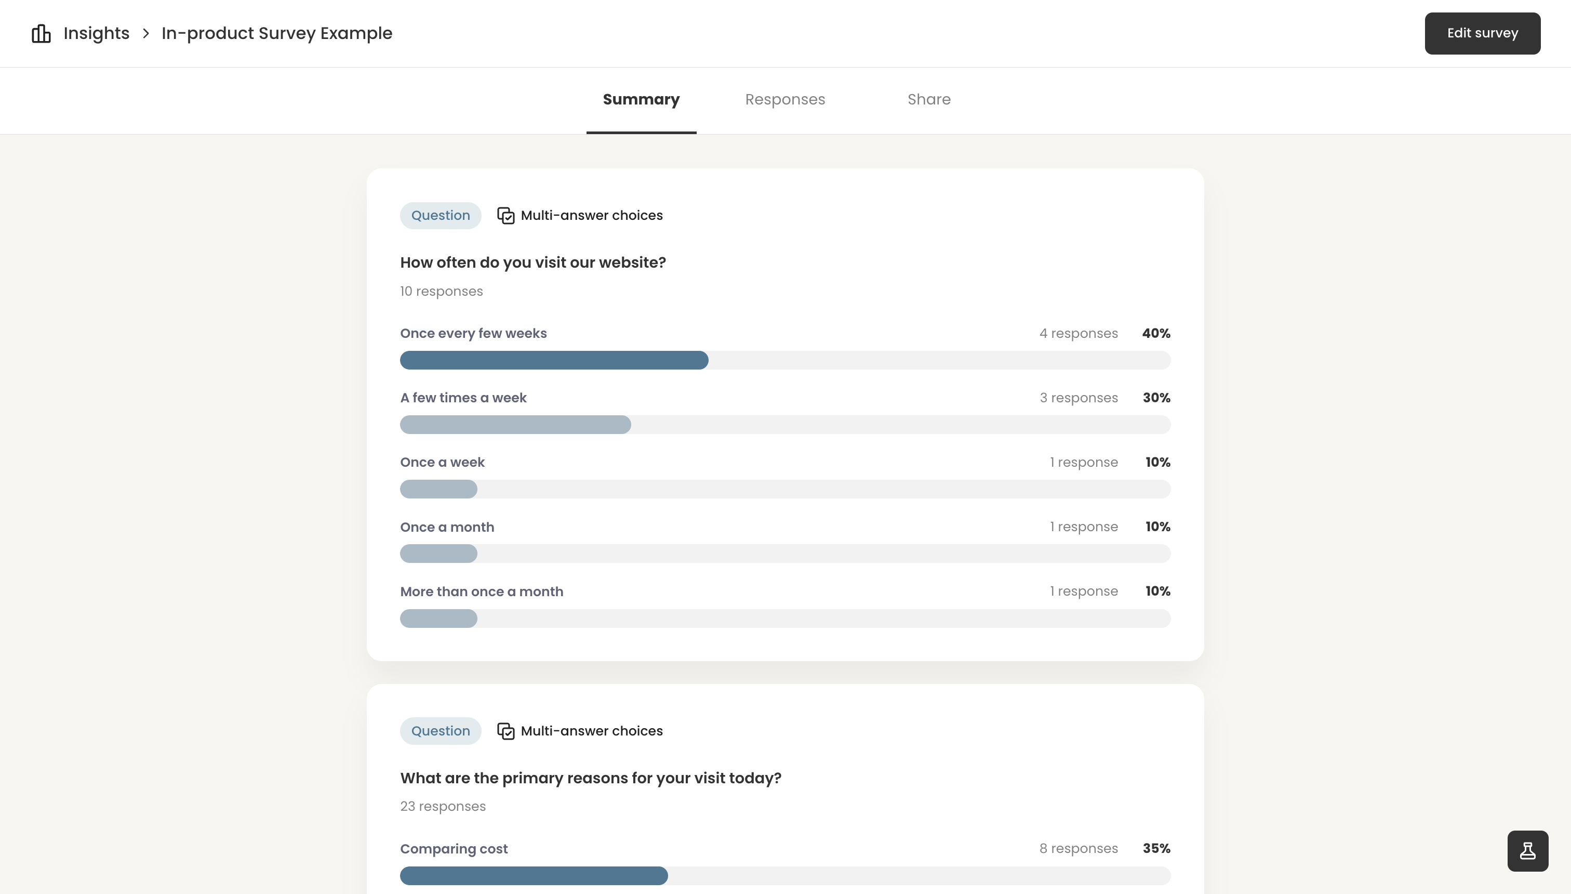
Task: Click the Once a week progress bar
Action: coord(785,489)
